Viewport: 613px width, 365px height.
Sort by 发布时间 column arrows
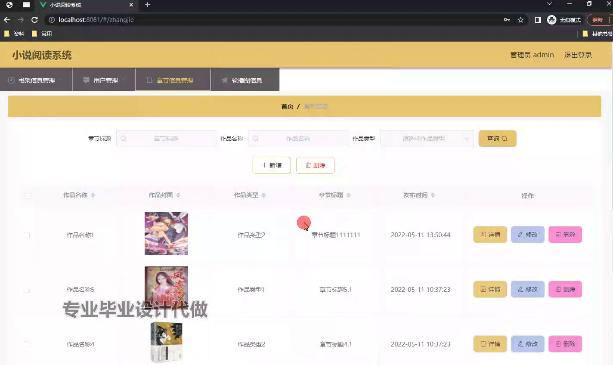coord(433,195)
